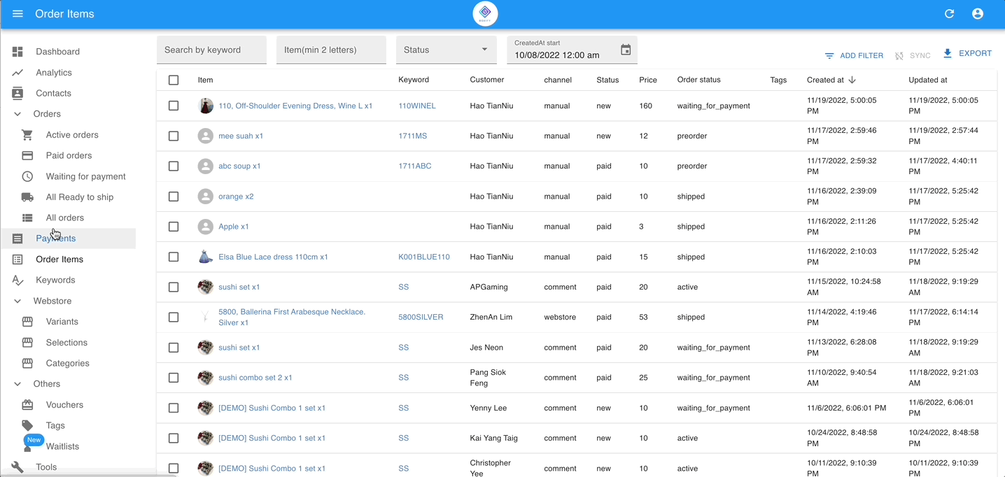
Task: Open the 110WINEL keyword link
Action: [417, 106]
